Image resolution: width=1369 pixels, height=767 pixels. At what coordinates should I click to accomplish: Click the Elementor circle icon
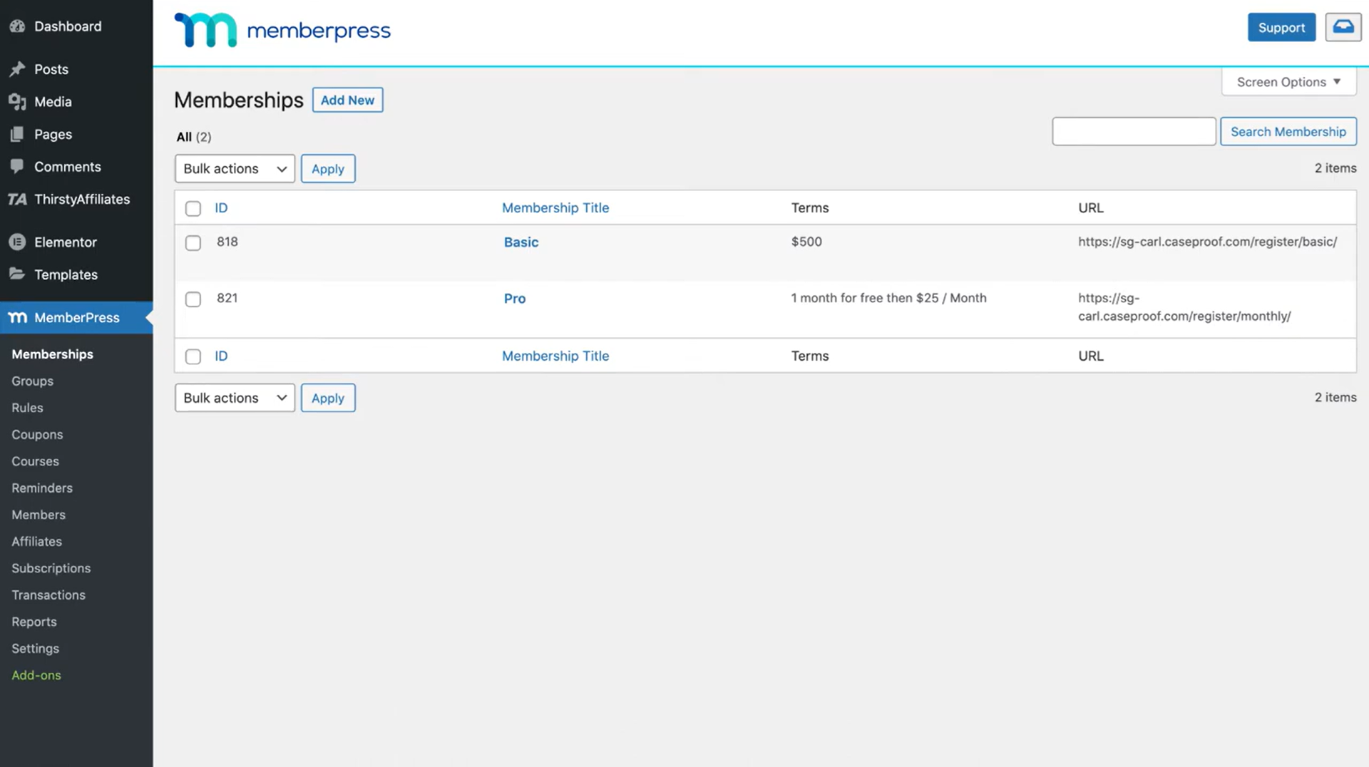pos(18,242)
